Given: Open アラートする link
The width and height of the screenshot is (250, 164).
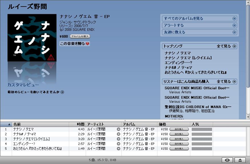Looking at the screenshot, I should coord(199,25).
